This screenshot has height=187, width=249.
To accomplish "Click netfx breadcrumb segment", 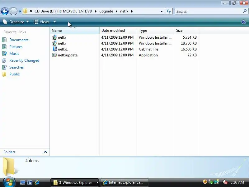I will coord(124,11).
